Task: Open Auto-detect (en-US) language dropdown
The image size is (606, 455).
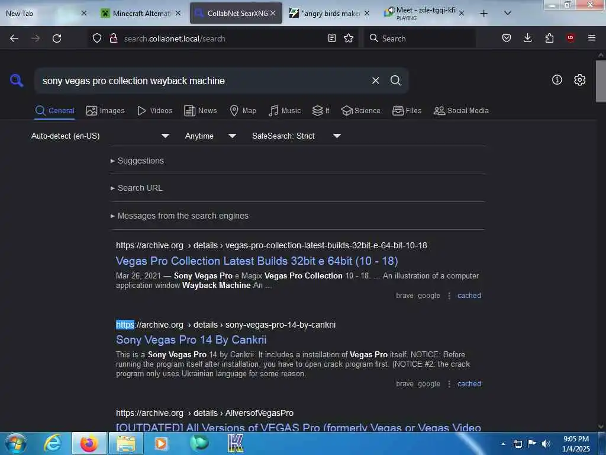Action: coord(100,136)
